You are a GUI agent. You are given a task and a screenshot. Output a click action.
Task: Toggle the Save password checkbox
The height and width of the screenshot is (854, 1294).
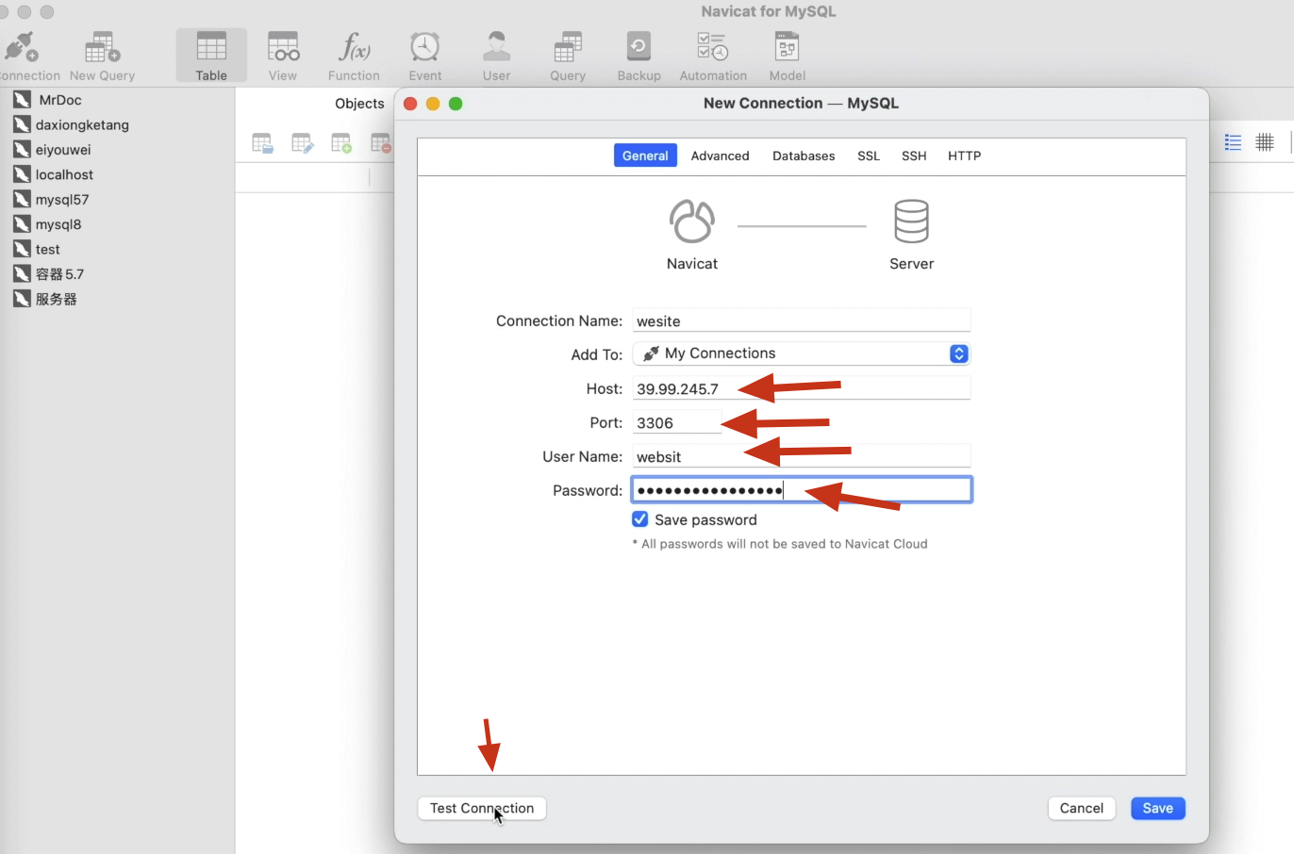coord(639,519)
